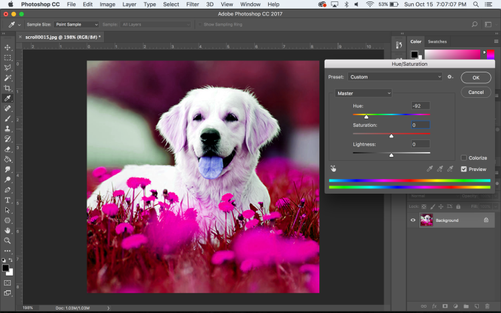Open the Preset dropdown showing Custom
The image size is (501, 313).
[395, 77]
